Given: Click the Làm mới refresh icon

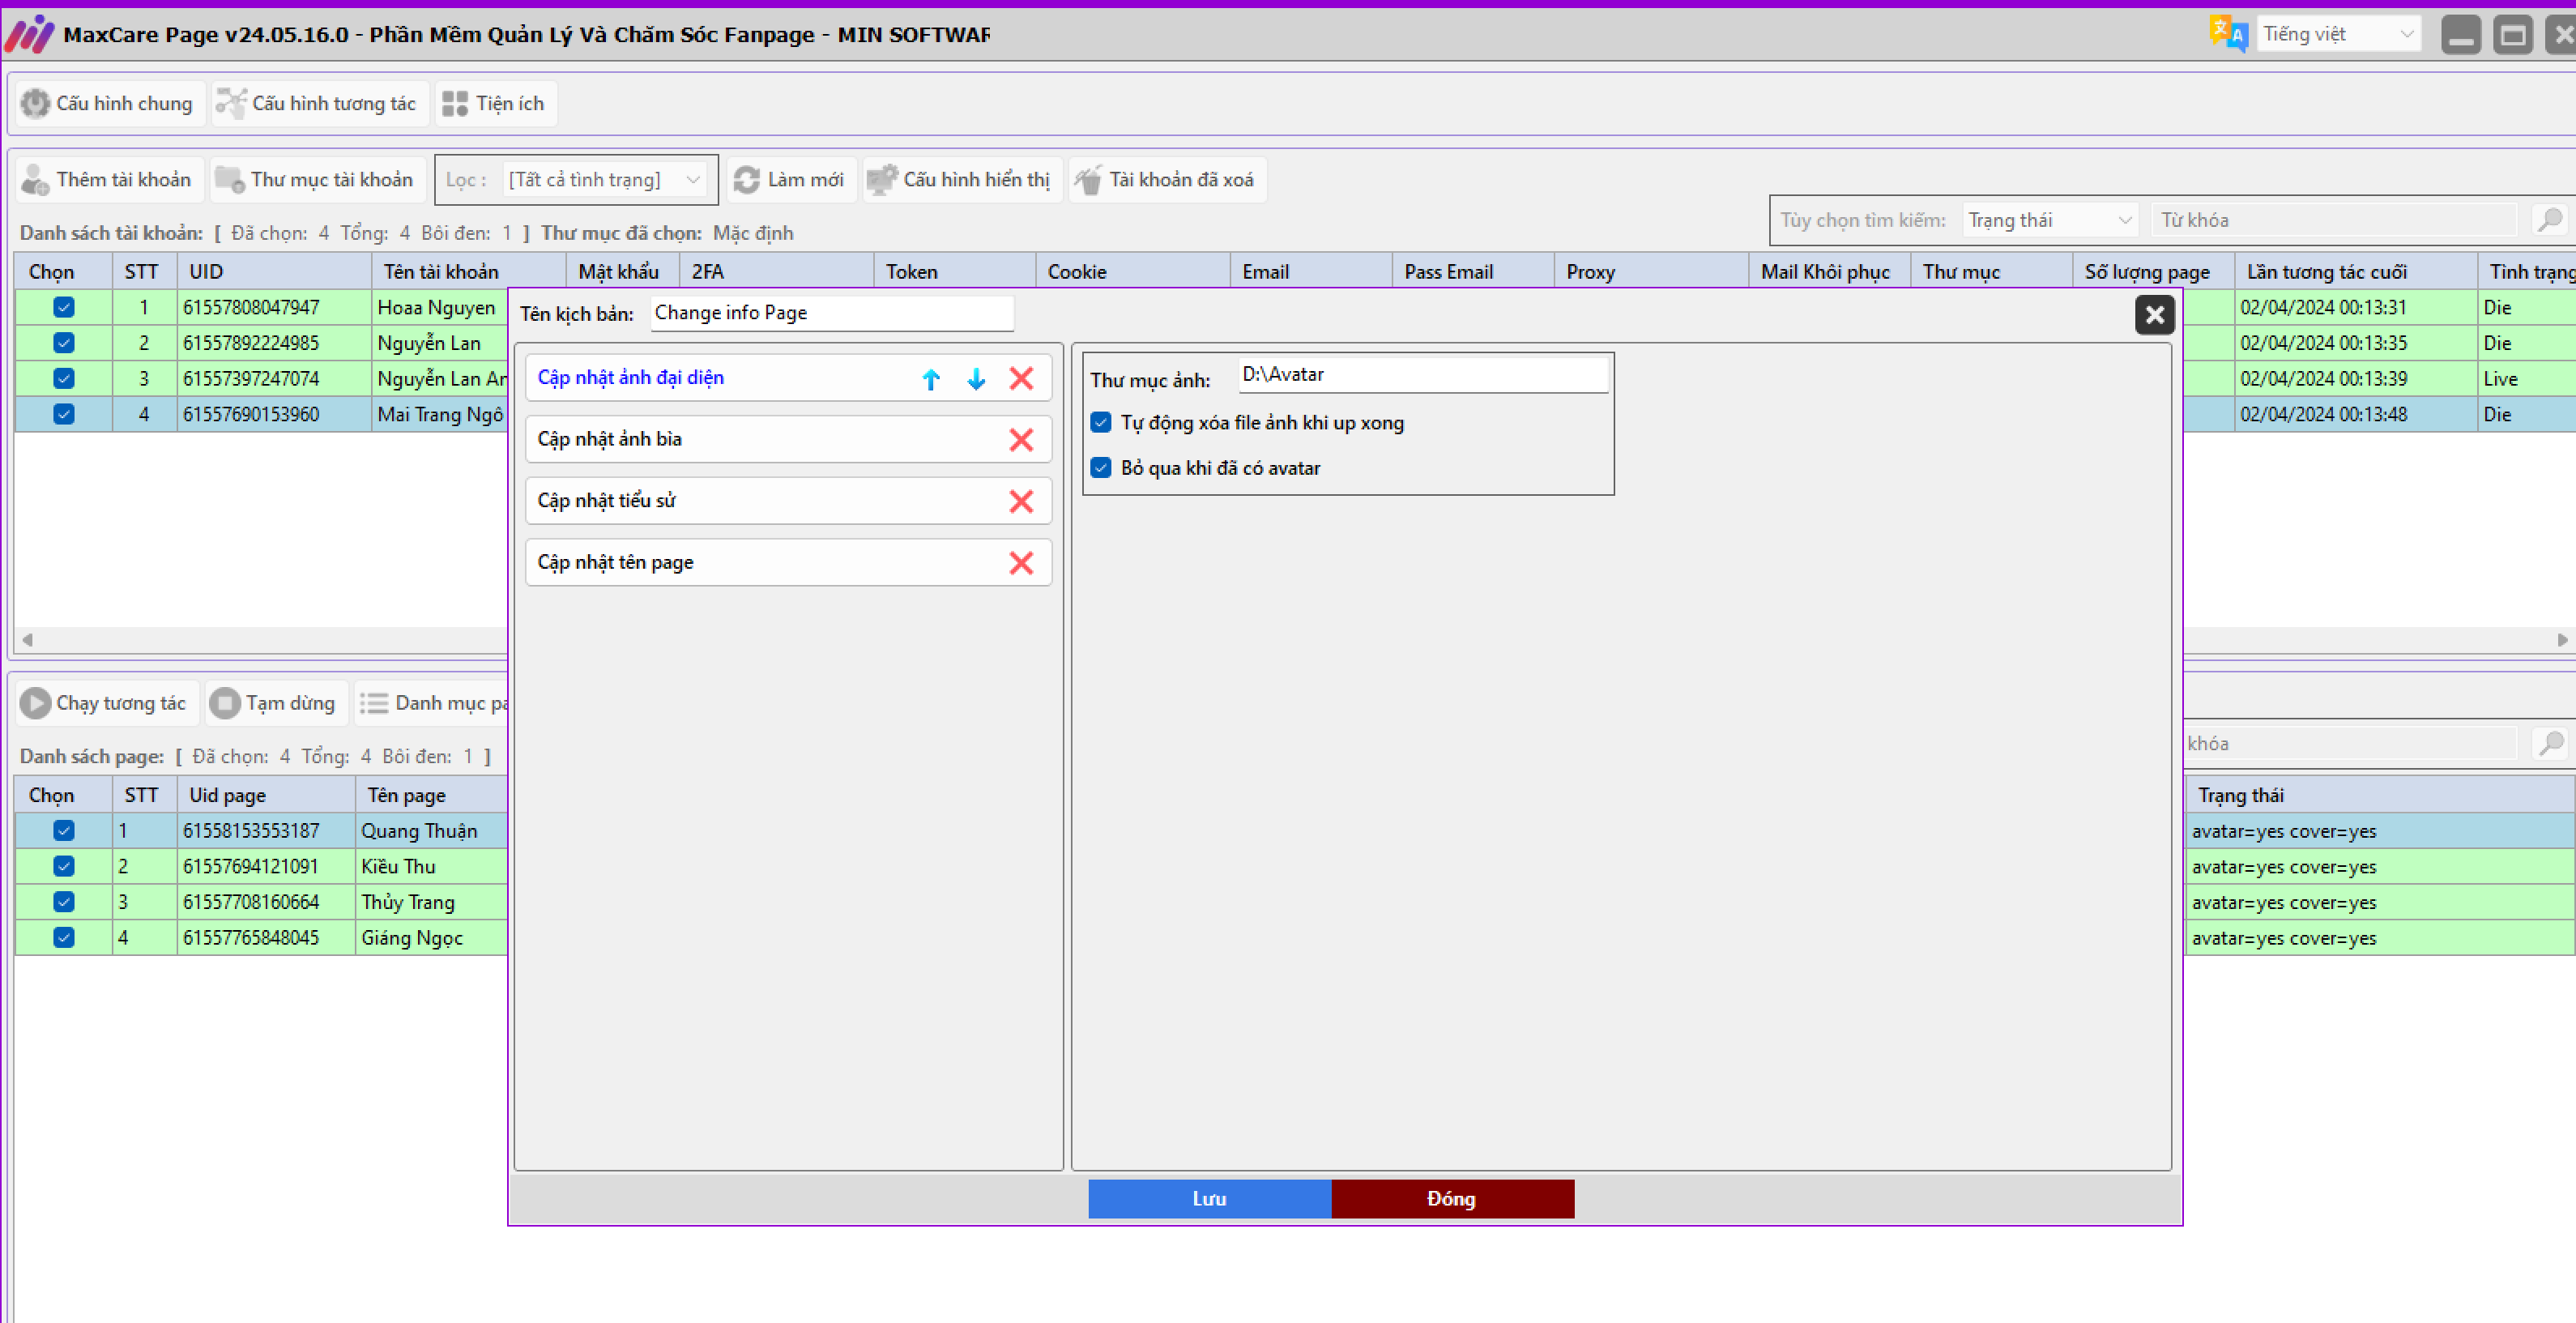Looking at the screenshot, I should click(747, 180).
